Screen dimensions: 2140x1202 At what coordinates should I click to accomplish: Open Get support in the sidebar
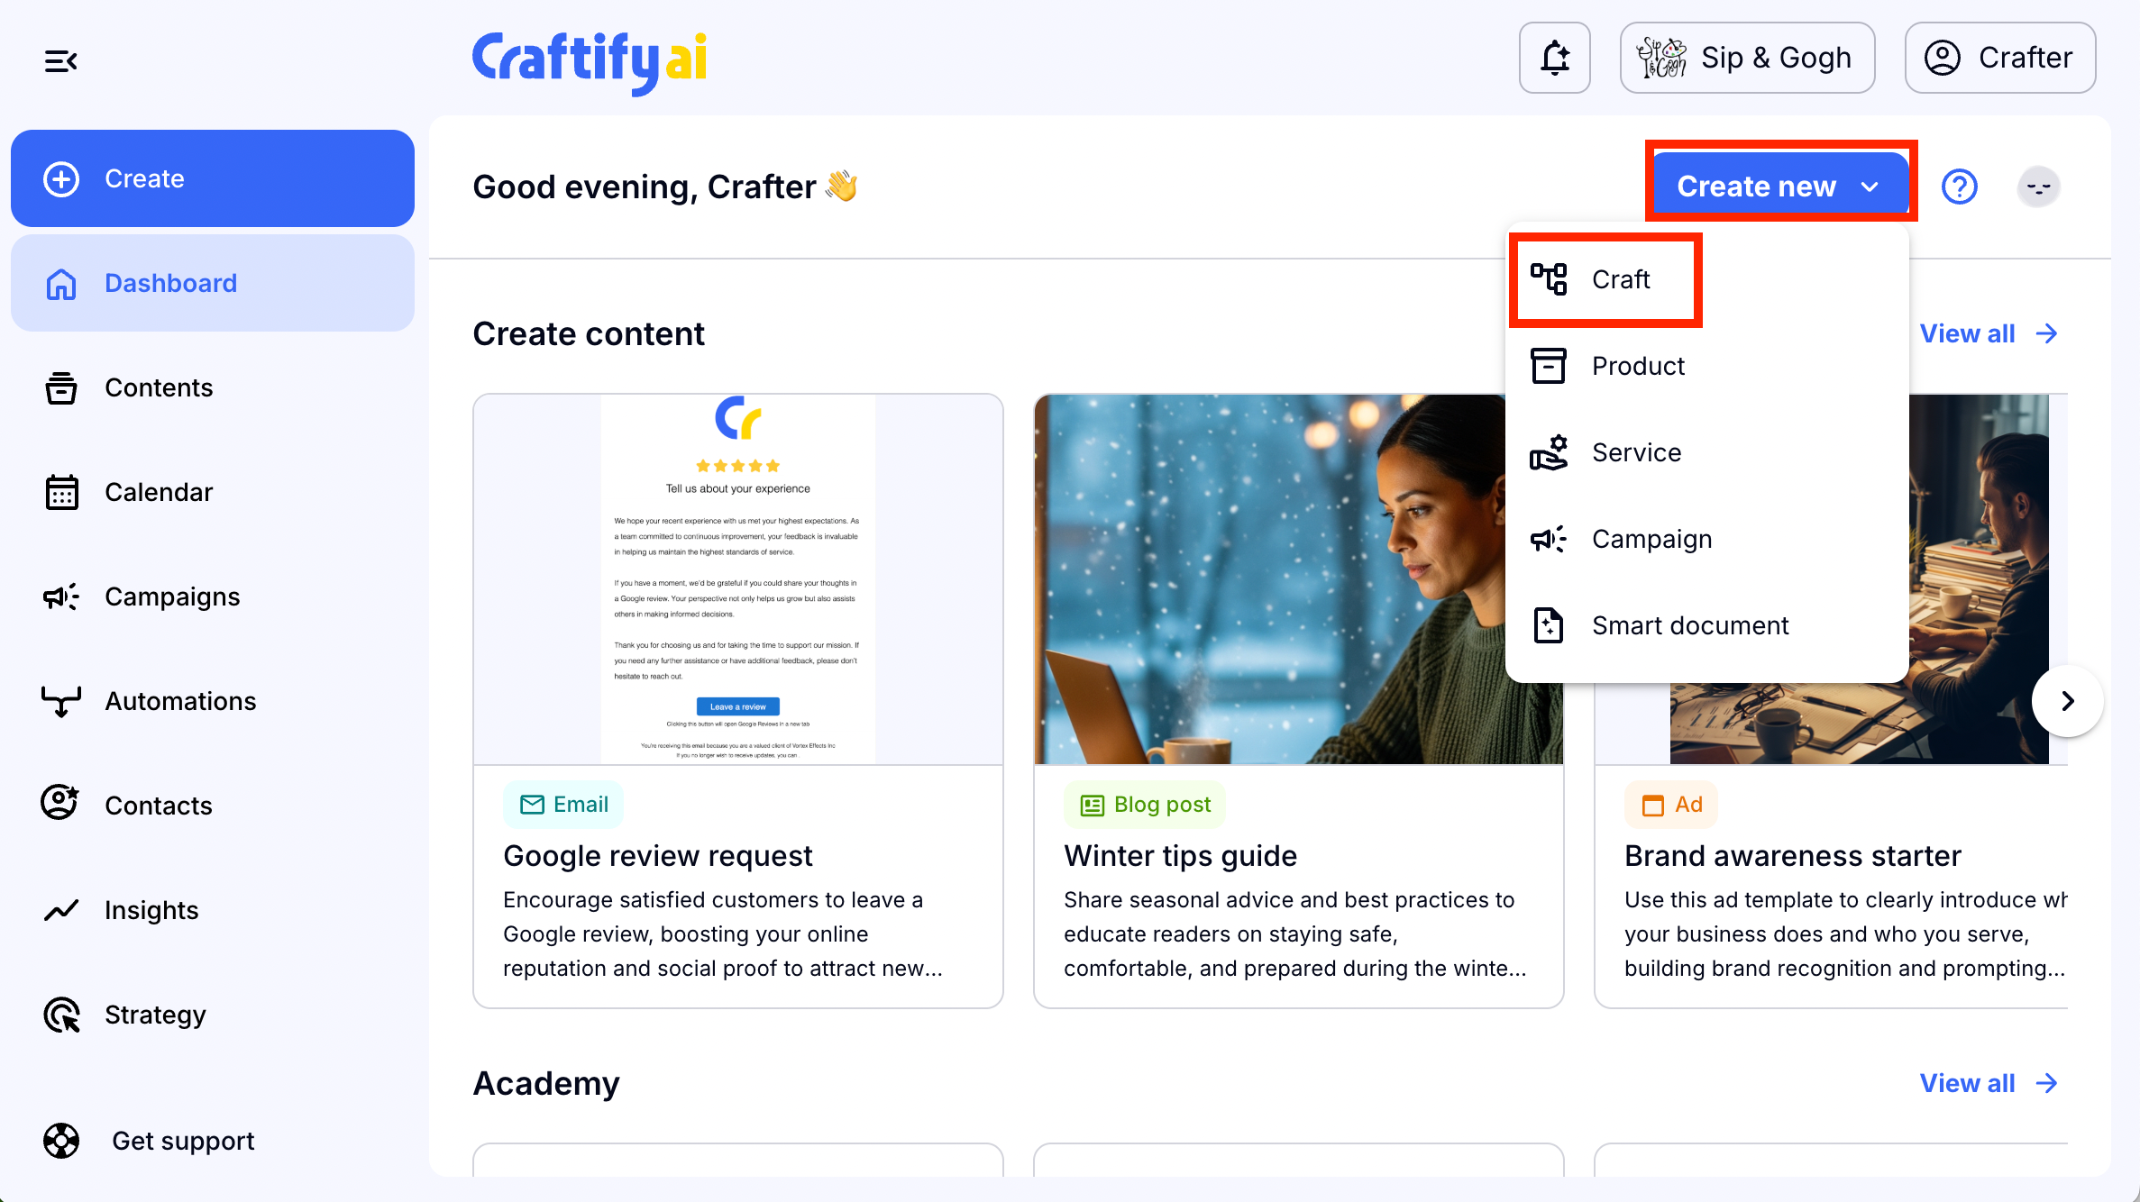pos(183,1141)
